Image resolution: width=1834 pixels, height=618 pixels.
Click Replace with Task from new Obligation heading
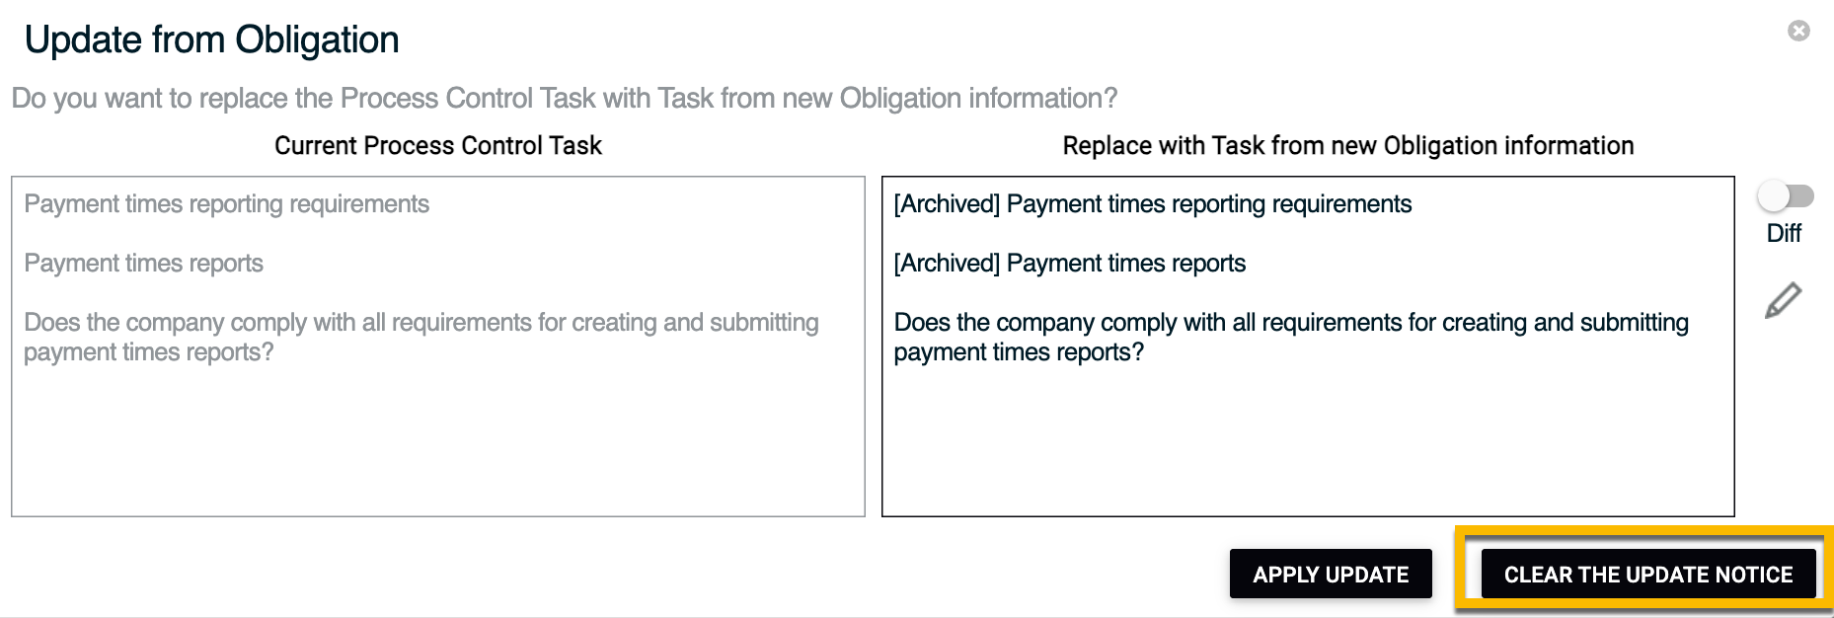point(1348,146)
